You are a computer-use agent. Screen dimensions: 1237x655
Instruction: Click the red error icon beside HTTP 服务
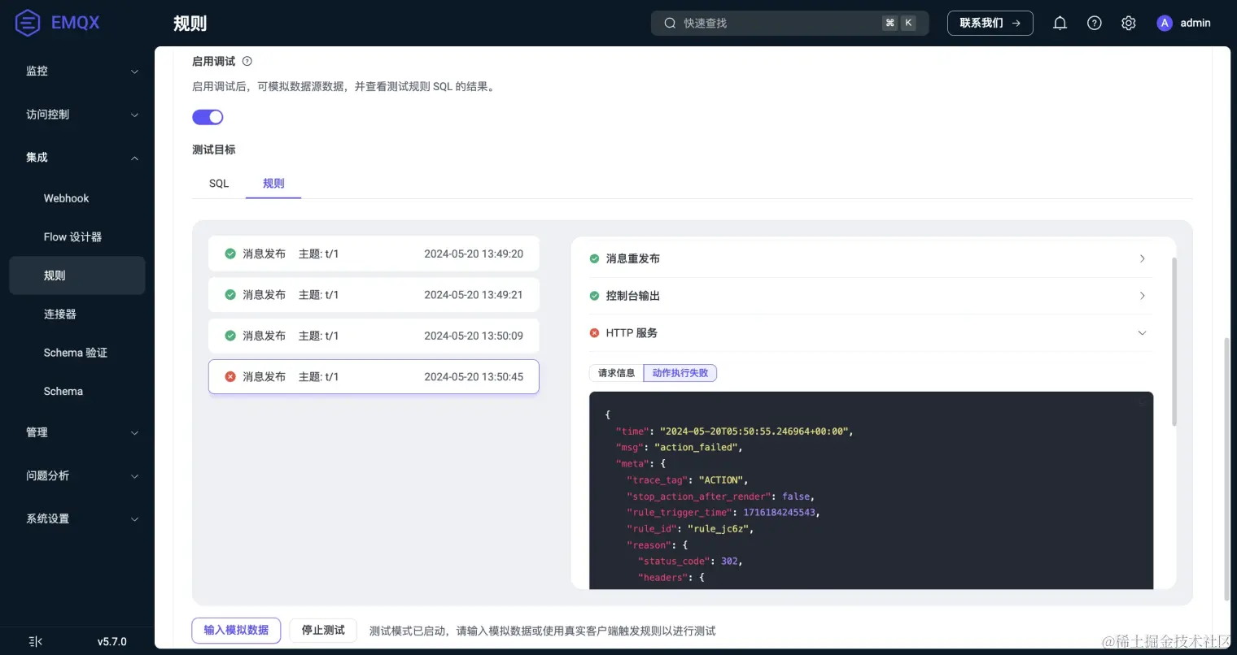[594, 332]
